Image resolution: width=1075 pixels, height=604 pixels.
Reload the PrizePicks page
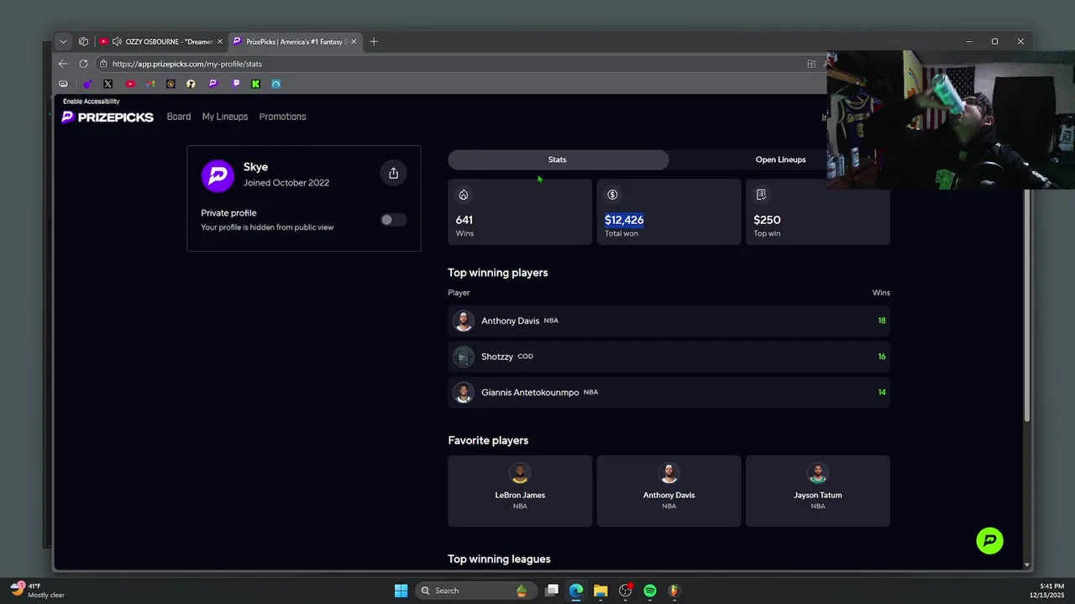83,64
